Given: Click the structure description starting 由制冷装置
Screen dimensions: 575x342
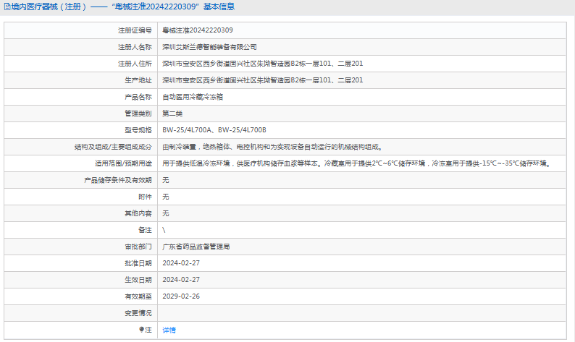Looking at the screenshot, I should [x=272, y=147].
